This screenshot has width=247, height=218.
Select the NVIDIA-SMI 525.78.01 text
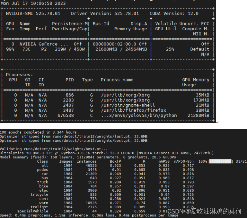(33, 14)
